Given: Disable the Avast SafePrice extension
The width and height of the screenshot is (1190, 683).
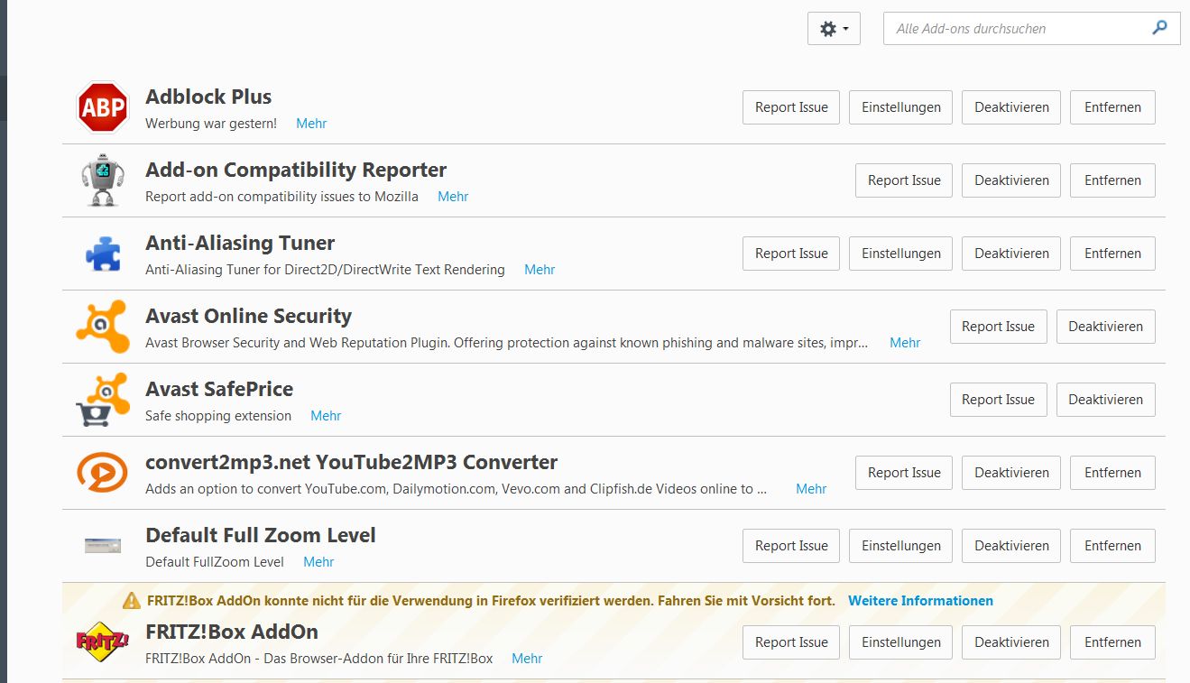Looking at the screenshot, I should pos(1105,400).
